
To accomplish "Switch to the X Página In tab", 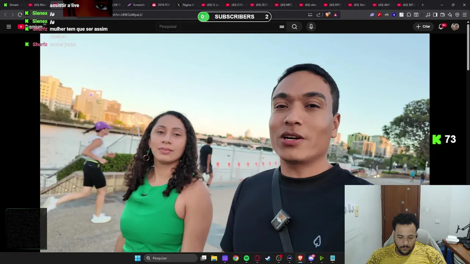I will click(185, 5).
